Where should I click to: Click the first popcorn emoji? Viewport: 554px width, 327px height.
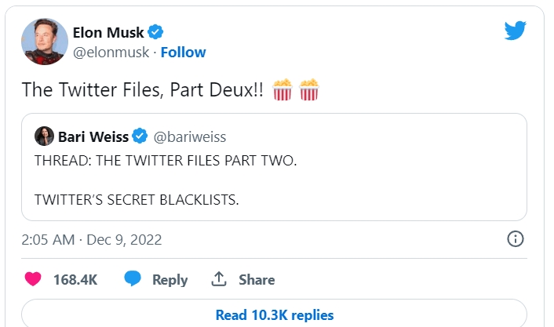(x=282, y=90)
